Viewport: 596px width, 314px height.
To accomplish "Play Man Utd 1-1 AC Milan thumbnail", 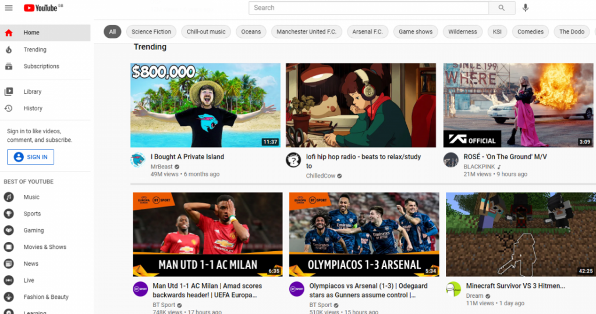I will tap(208, 234).
